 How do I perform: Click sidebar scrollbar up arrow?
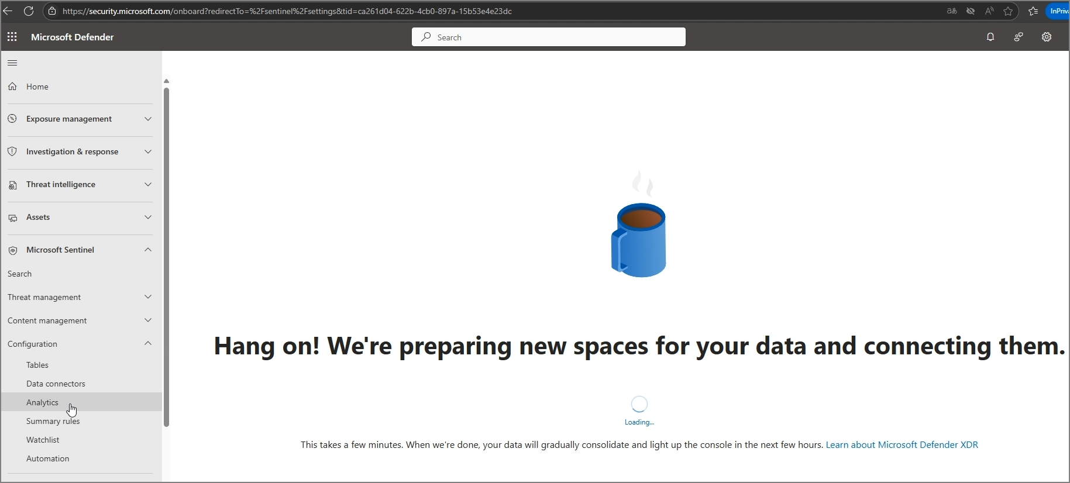point(166,81)
